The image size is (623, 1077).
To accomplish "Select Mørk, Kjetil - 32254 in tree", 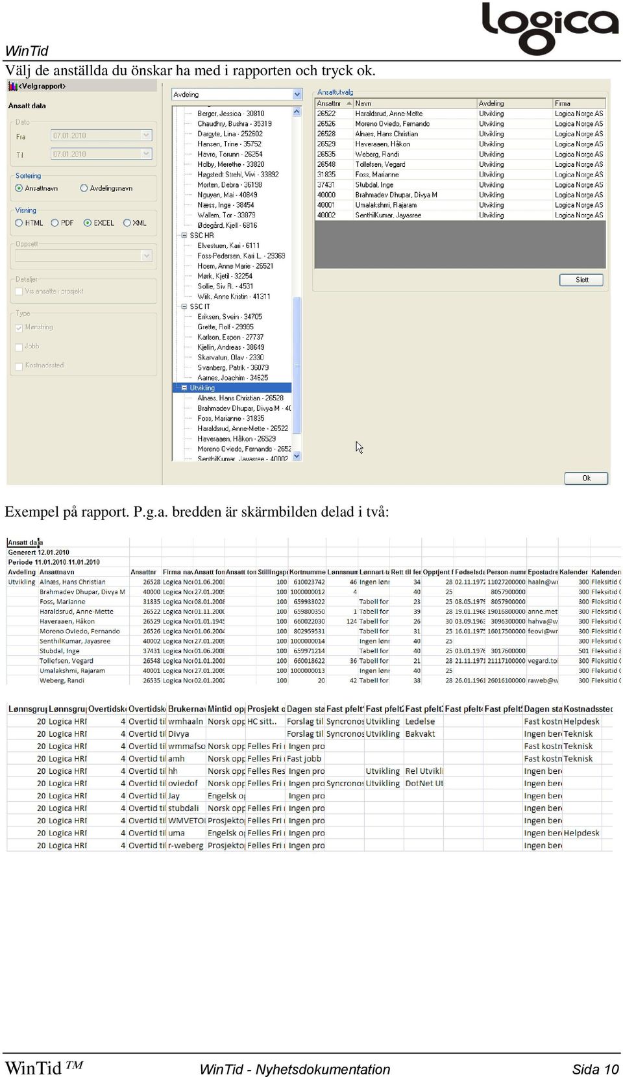I will [225, 276].
